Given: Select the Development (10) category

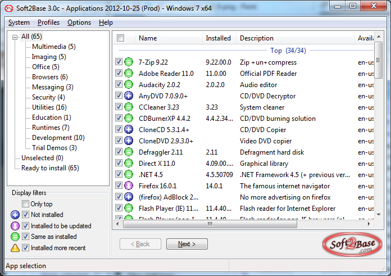Looking at the screenshot, I should [x=58, y=138].
